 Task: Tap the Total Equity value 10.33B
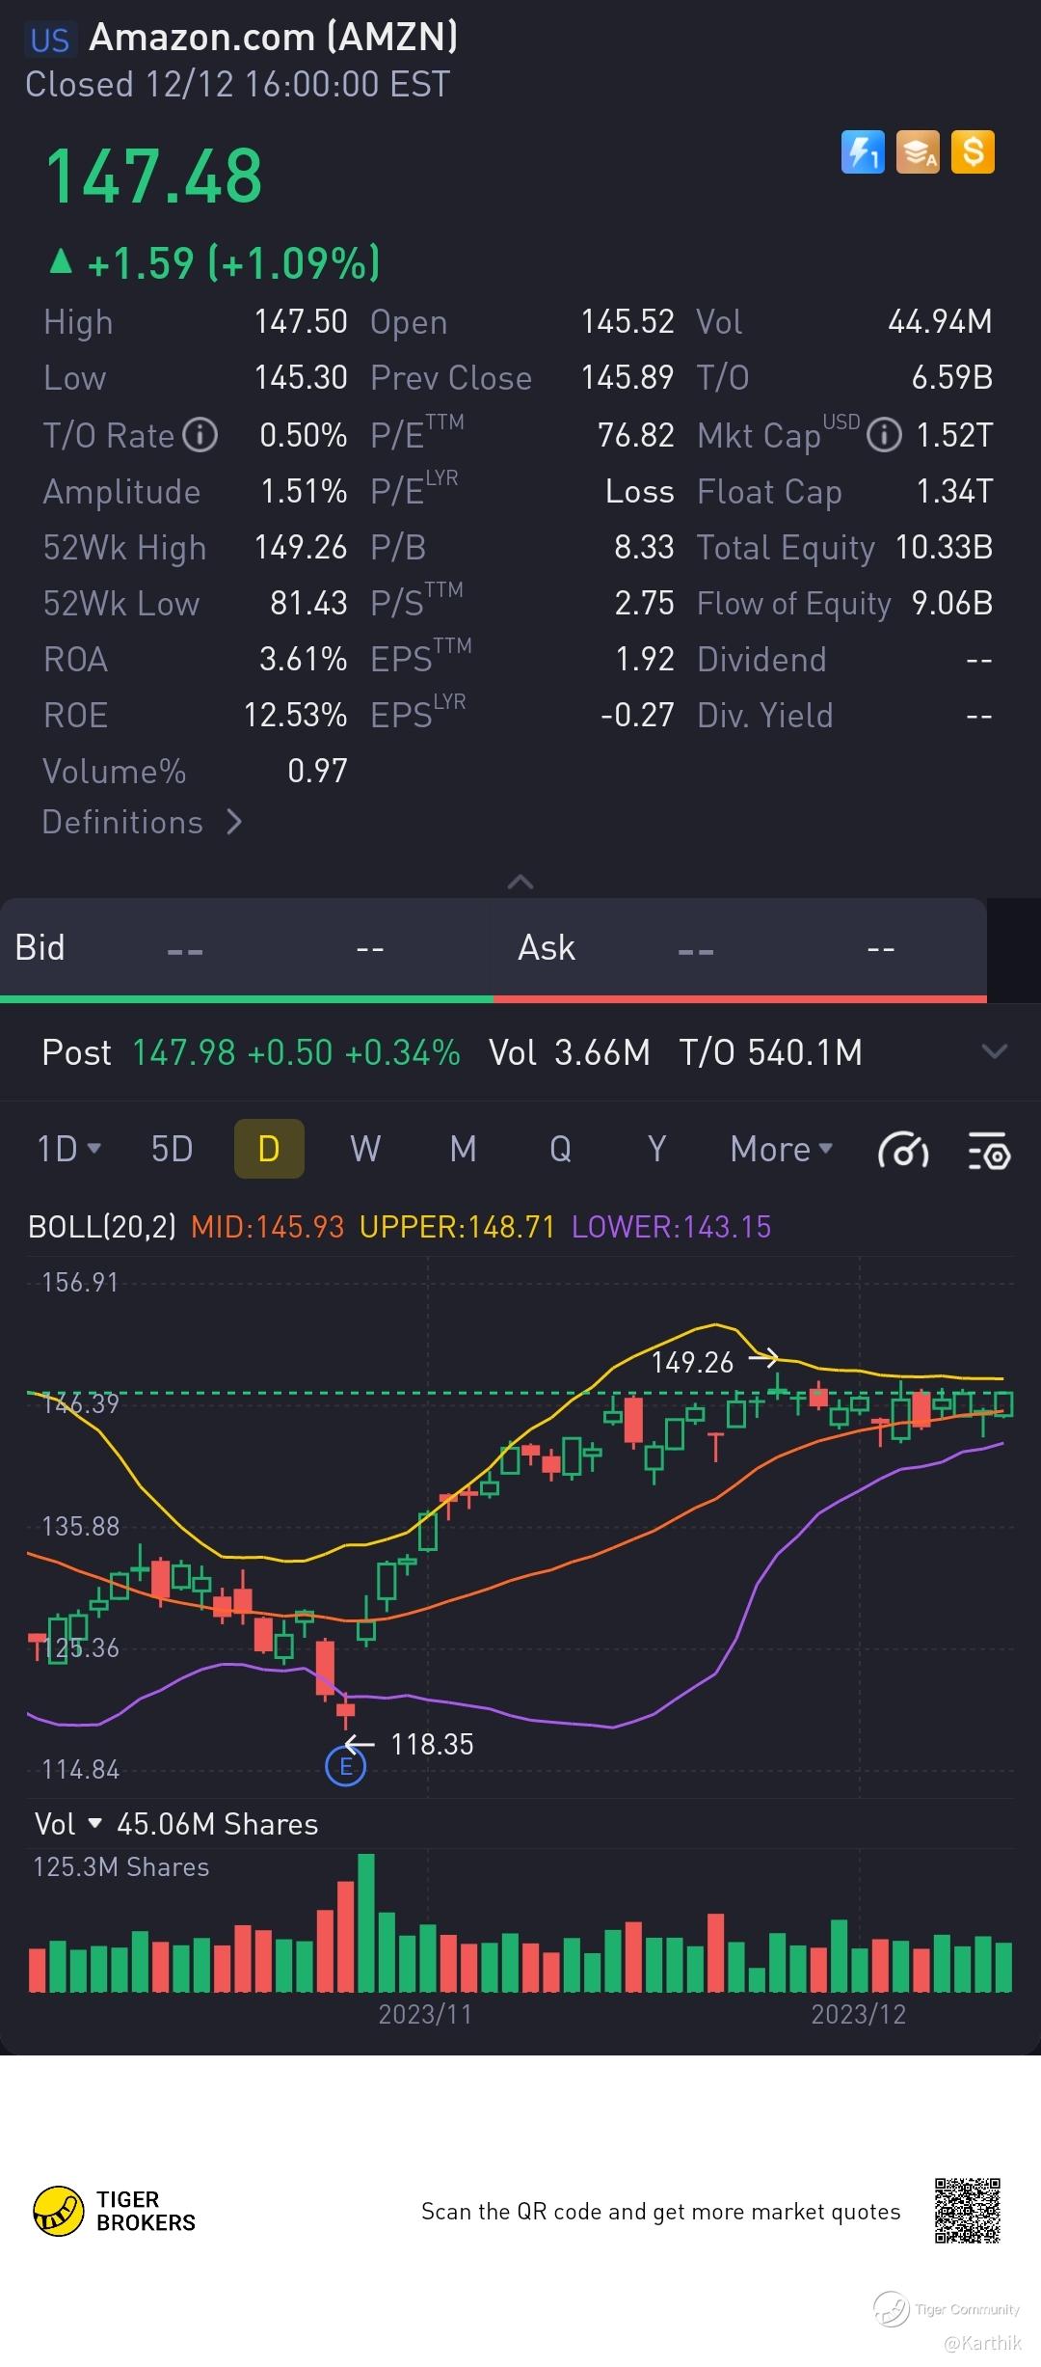point(944,548)
